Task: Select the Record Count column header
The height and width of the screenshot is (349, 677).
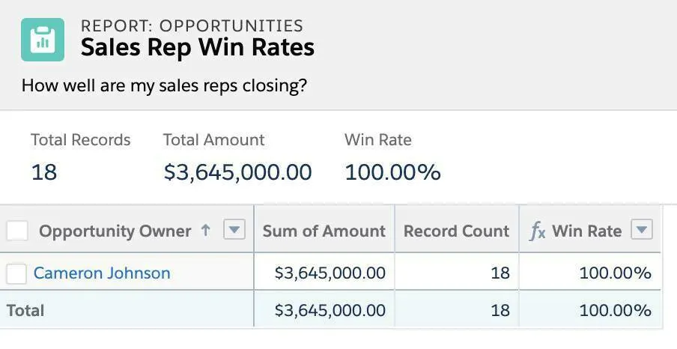Action: 456,231
